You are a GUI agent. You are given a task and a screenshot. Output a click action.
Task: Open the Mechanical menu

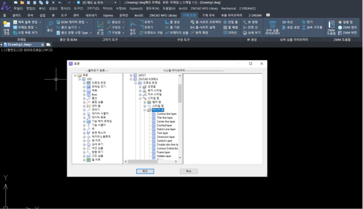point(228,8)
